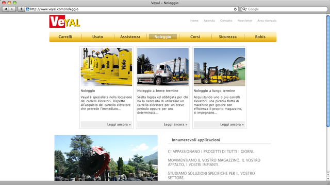Click Leggi ancora under Noleggio a breve termine

point(175,124)
